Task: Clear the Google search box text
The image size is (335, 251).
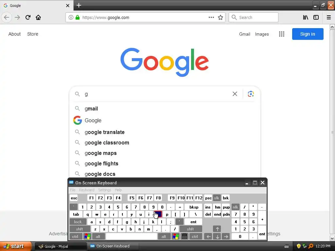Action: [x=235, y=94]
